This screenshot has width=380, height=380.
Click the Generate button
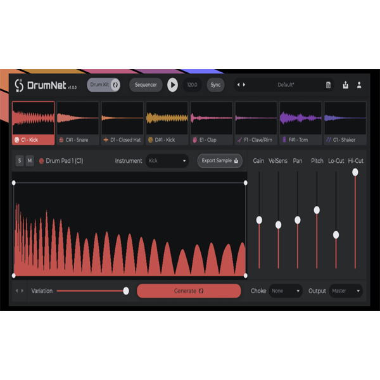click(189, 291)
